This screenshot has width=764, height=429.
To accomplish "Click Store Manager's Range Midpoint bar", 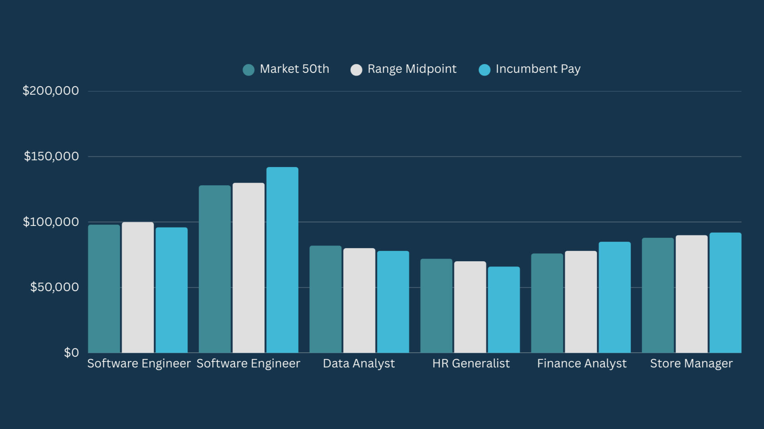I will click(692, 294).
